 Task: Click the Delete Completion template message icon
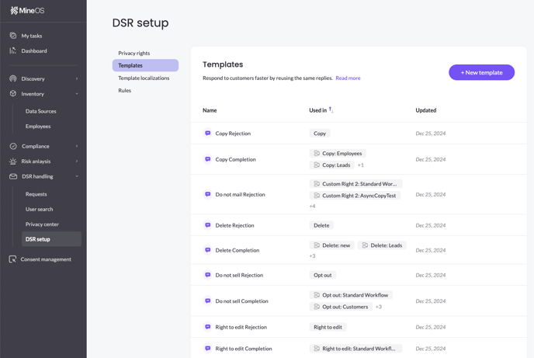pyautogui.click(x=208, y=250)
